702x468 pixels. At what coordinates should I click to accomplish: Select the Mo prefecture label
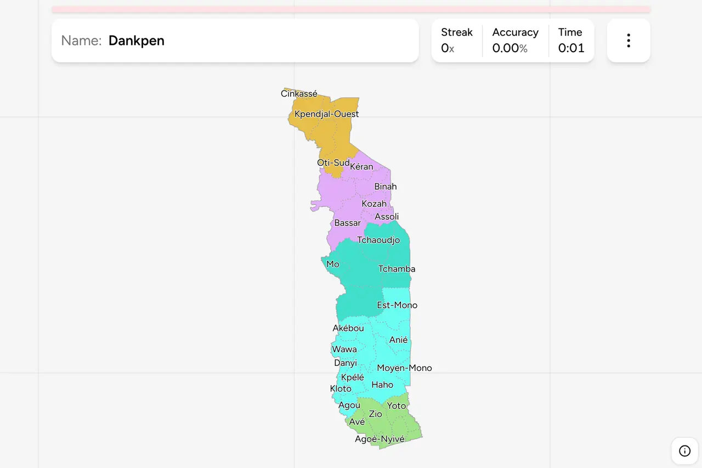[333, 264]
